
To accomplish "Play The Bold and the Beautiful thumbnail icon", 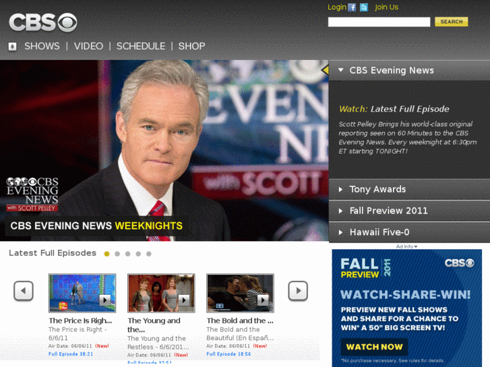I will tap(263, 300).
